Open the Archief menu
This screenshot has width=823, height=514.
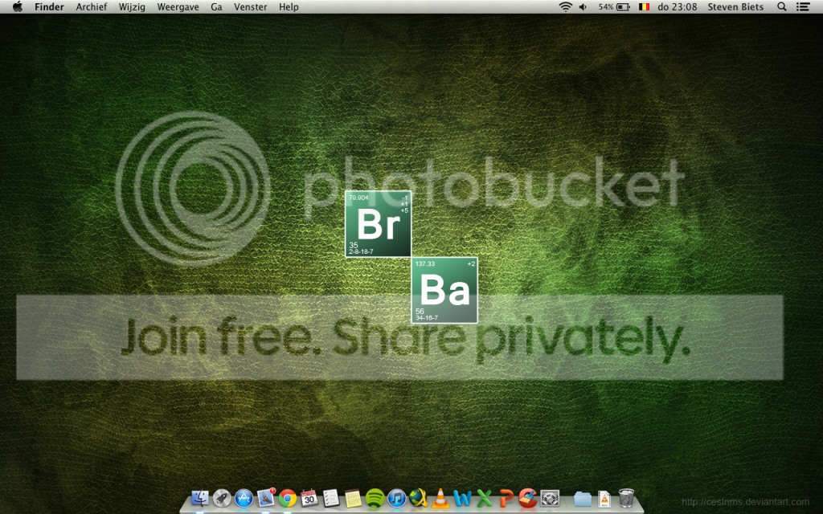point(92,6)
